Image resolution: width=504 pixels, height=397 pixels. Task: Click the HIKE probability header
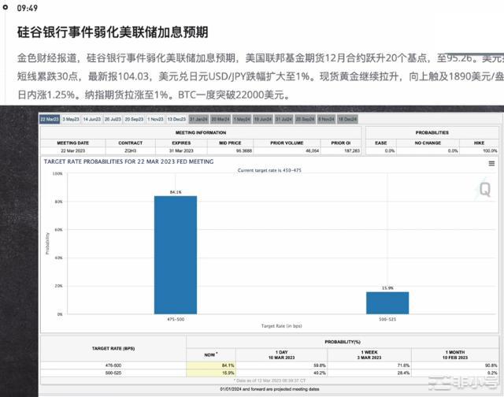(479, 143)
